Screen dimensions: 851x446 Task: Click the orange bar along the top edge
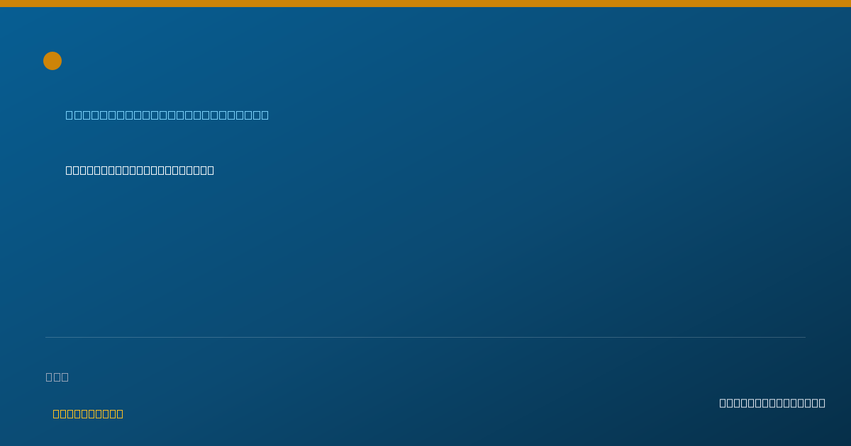(425, 4)
